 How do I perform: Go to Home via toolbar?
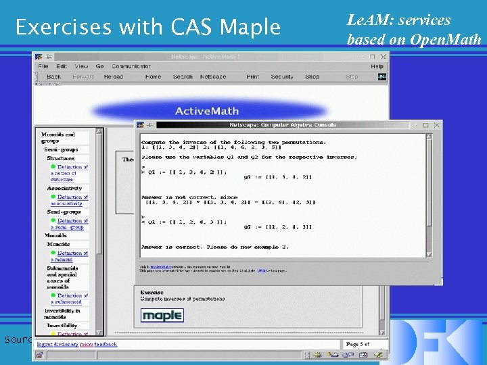pyautogui.click(x=153, y=76)
